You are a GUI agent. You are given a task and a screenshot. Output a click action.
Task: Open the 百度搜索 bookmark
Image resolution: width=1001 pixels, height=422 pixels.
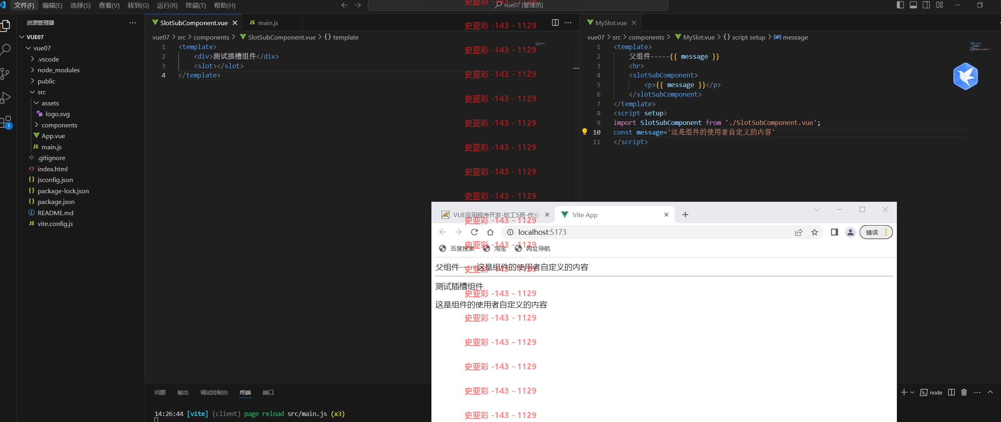point(457,248)
